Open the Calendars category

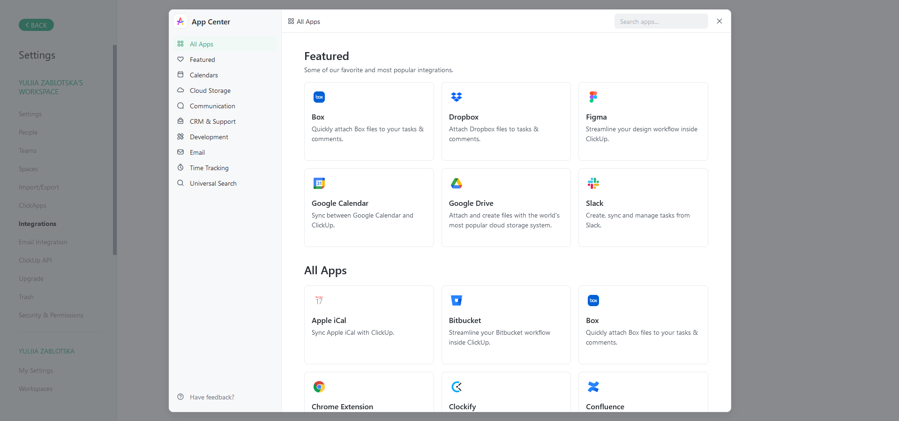coord(225,75)
